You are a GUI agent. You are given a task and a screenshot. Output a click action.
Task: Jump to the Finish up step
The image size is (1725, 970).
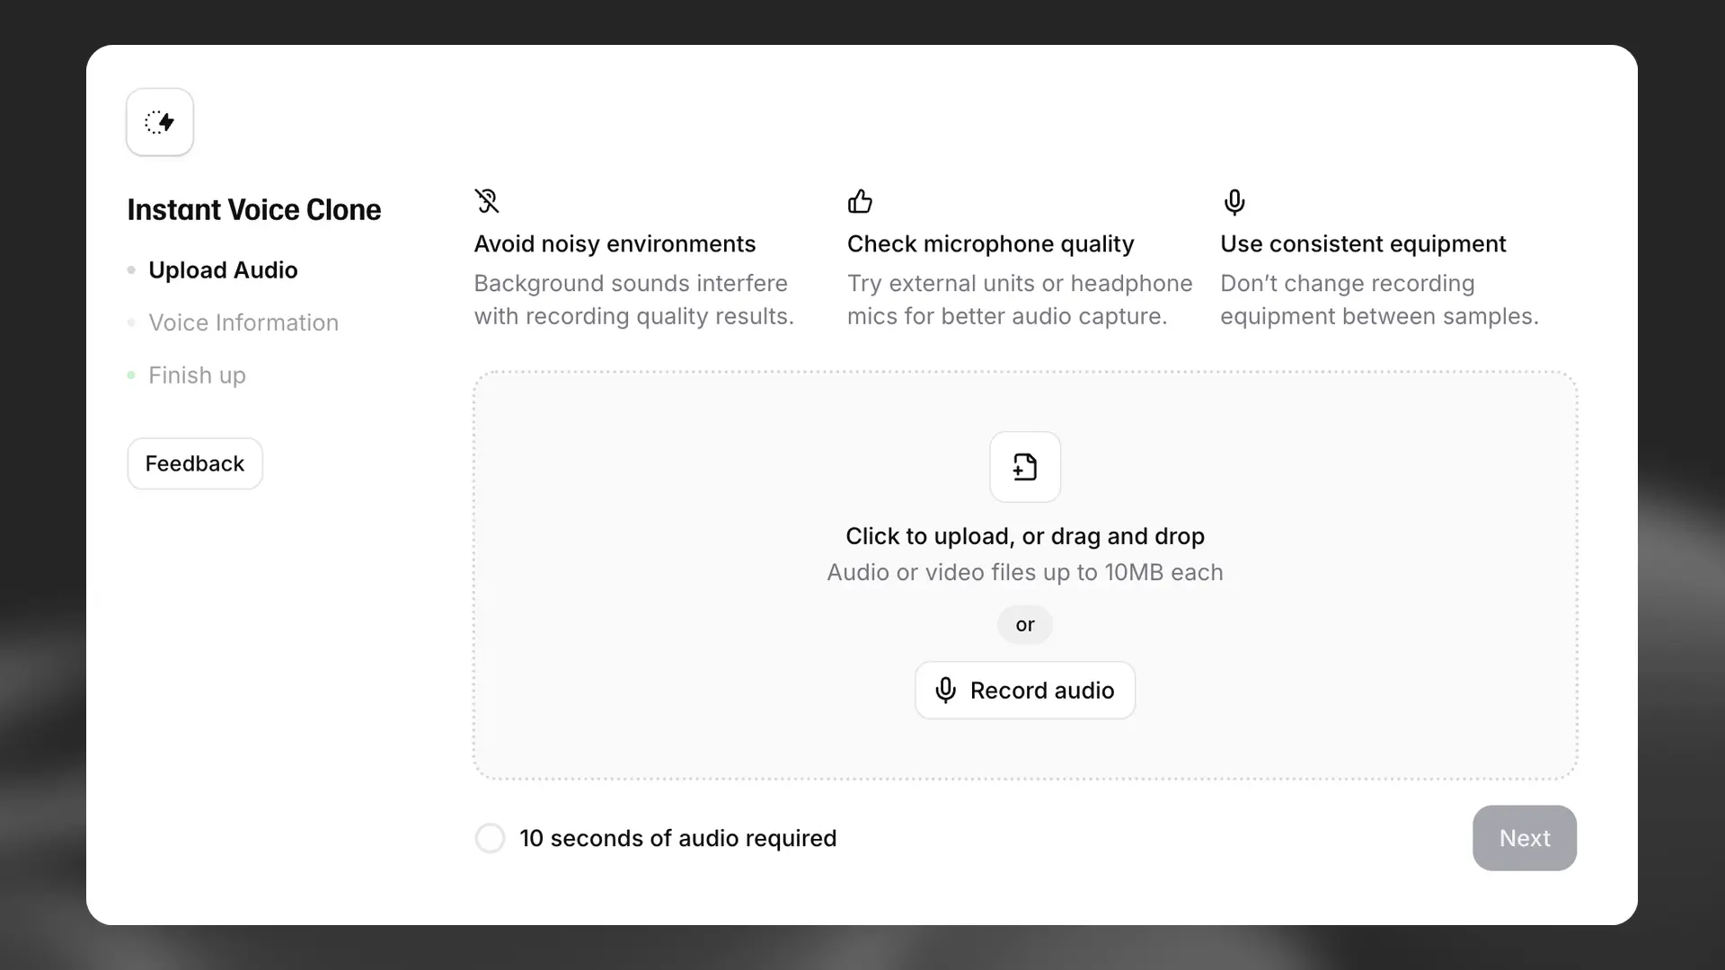pos(197,375)
